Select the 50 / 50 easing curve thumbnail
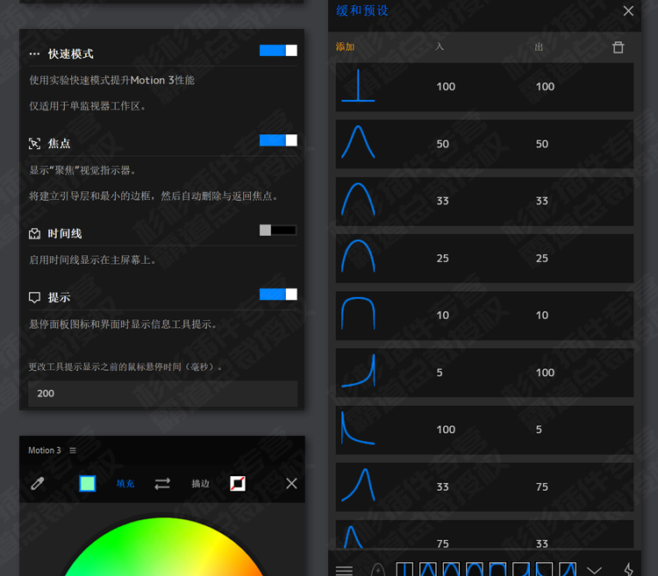 click(358, 143)
